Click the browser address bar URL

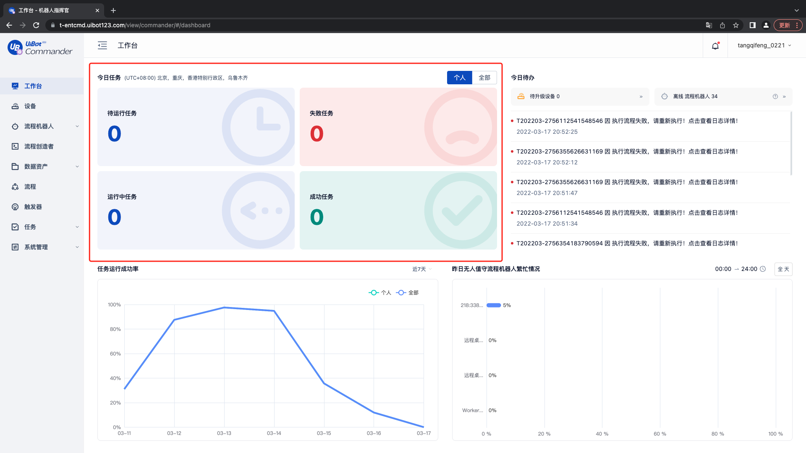click(x=135, y=25)
